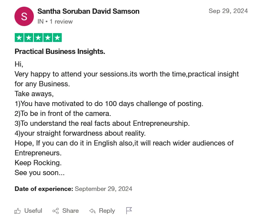277x223 pixels.
Task: Click the Share network icon
Action: (x=56, y=211)
